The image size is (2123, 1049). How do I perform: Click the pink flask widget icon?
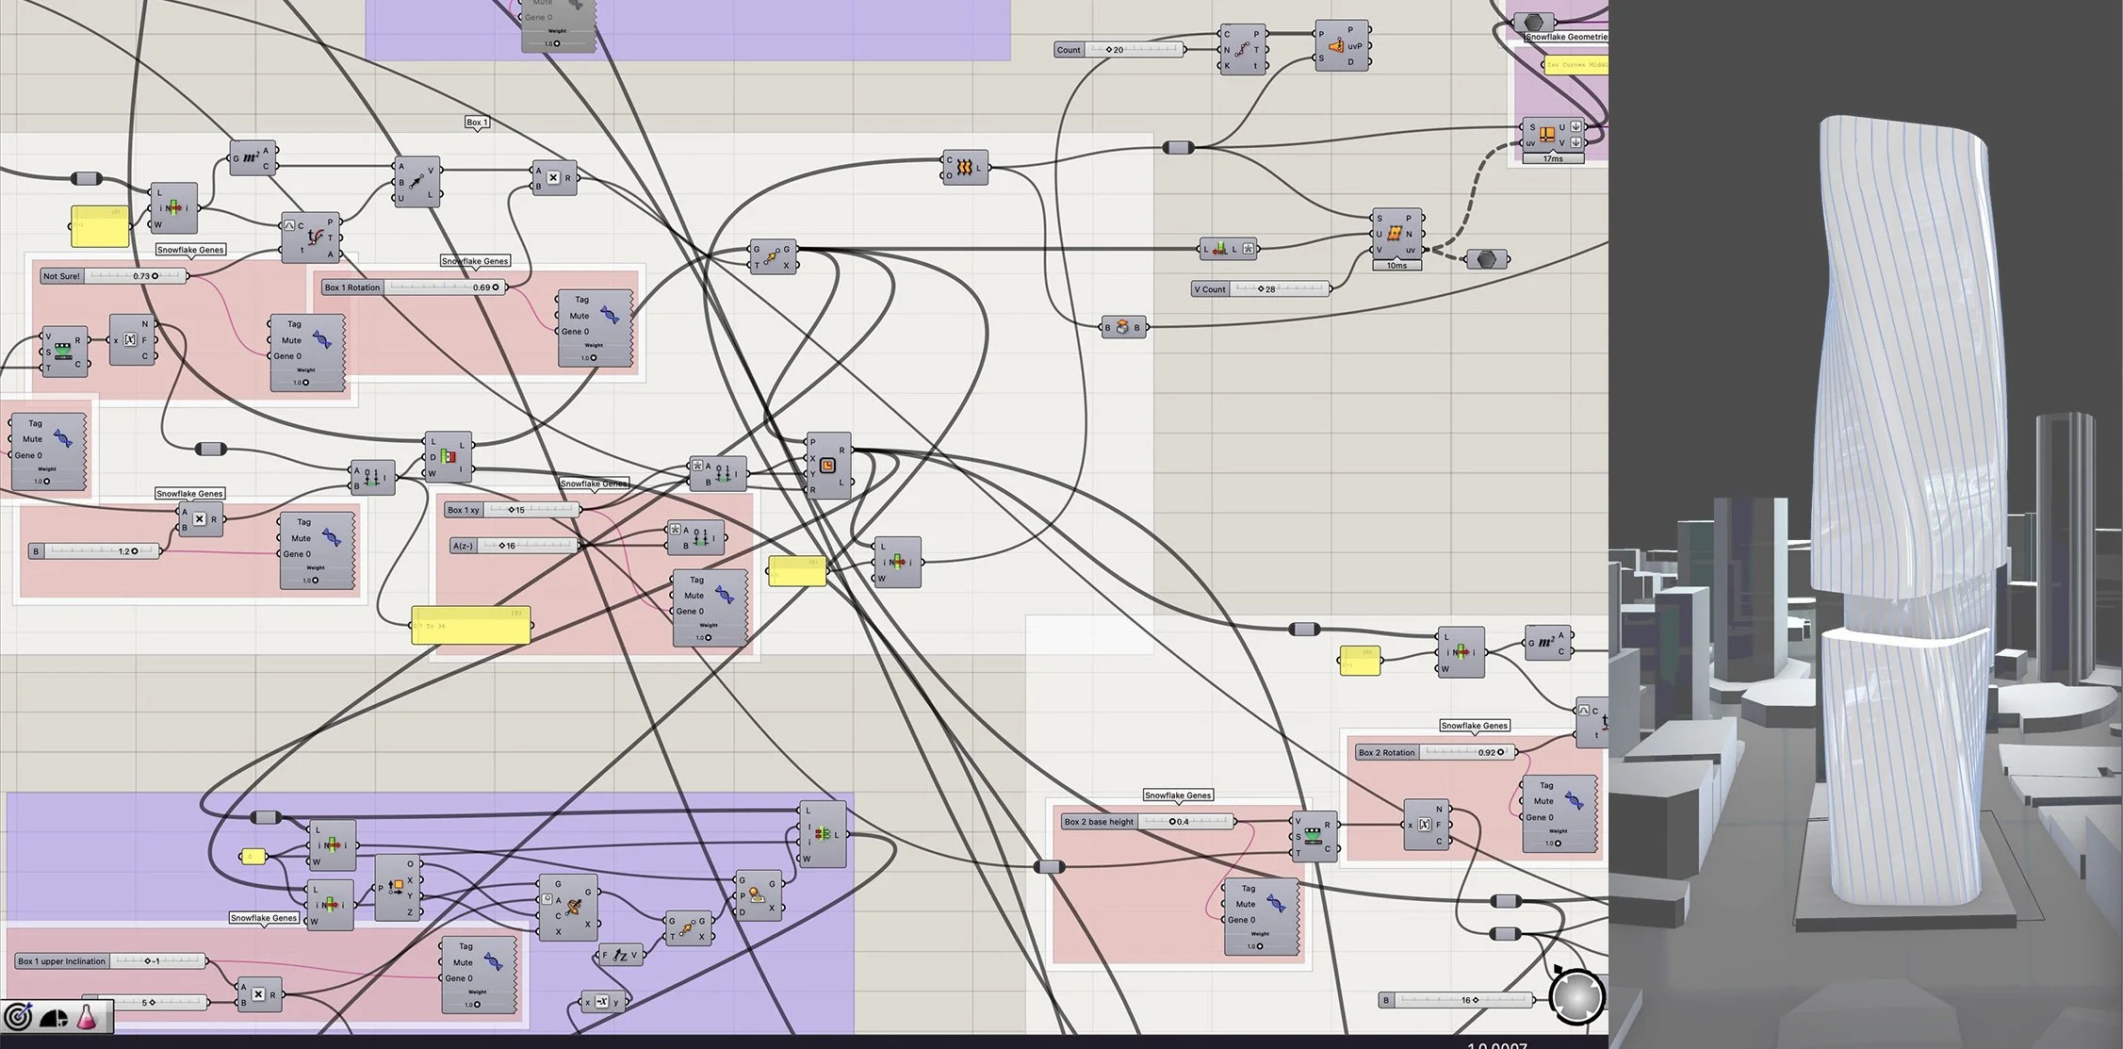(87, 1017)
